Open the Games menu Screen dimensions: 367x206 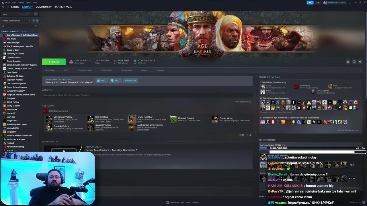(x=28, y=3)
